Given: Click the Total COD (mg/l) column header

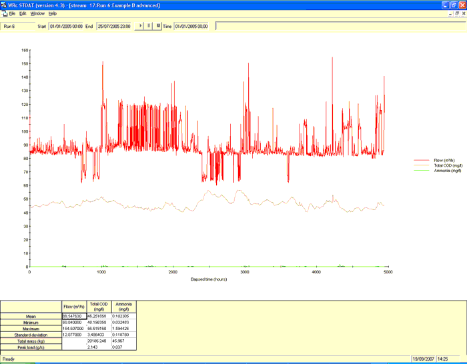Looking at the screenshot, I should coord(99,307).
